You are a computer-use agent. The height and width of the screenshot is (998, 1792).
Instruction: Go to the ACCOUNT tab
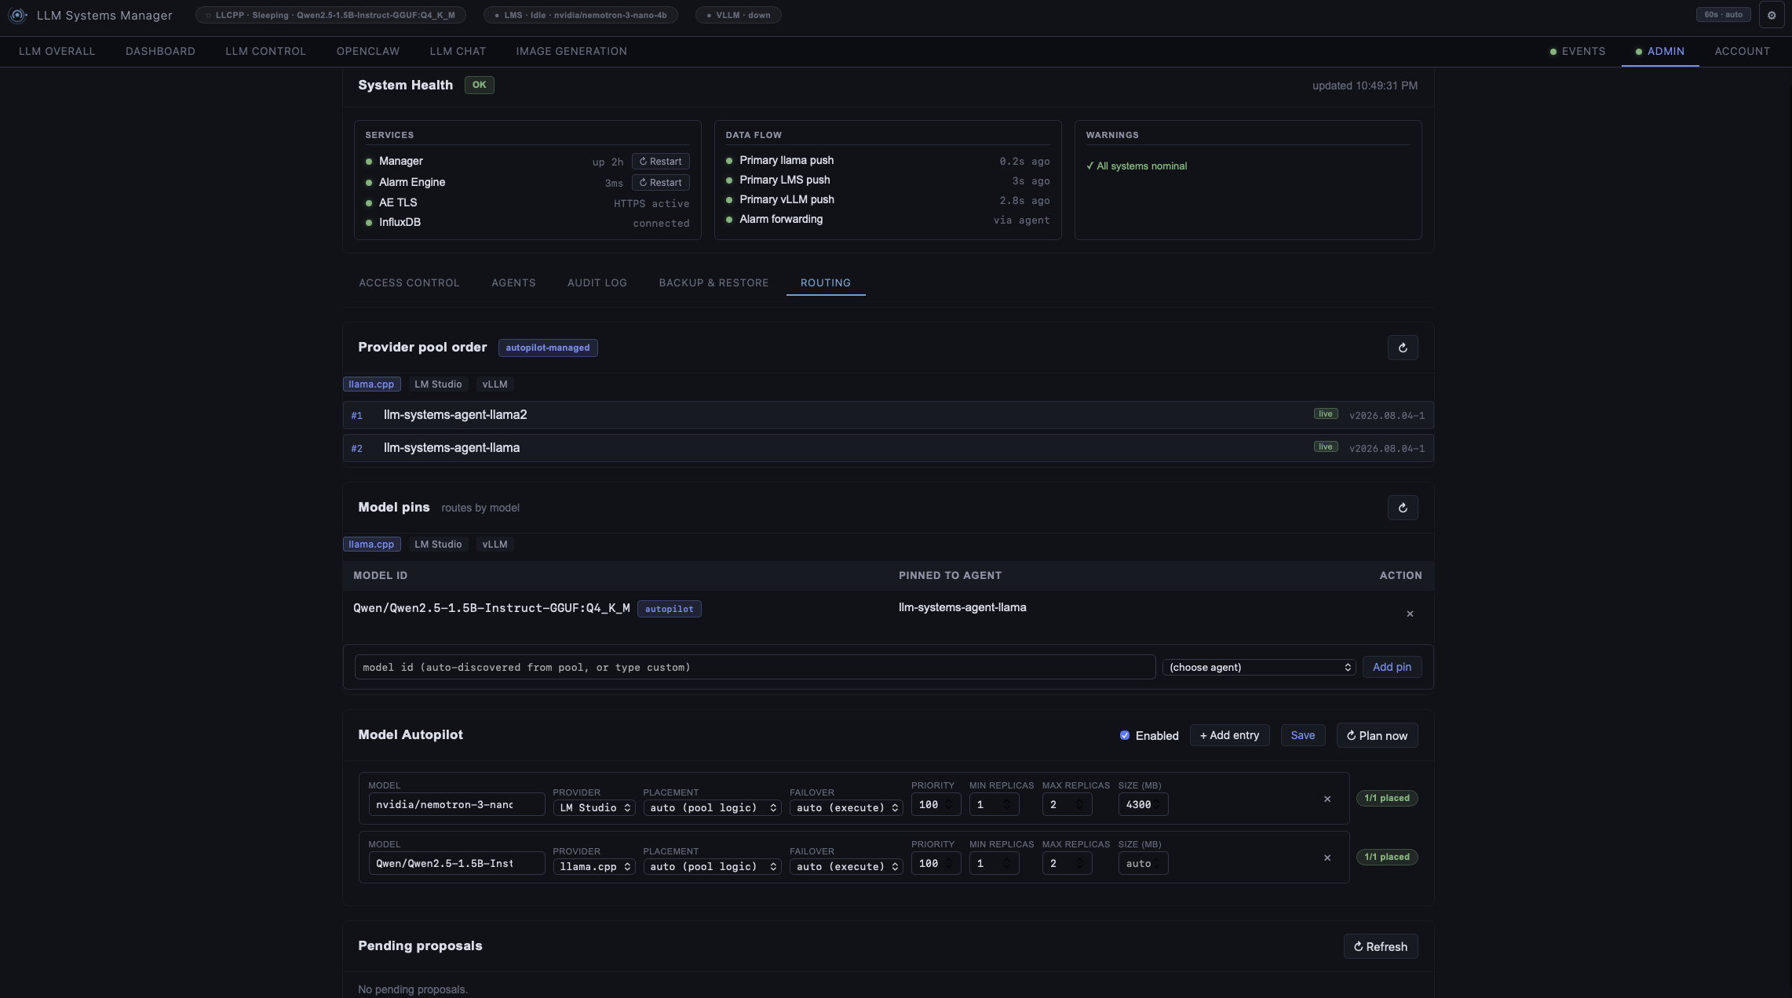(1742, 51)
